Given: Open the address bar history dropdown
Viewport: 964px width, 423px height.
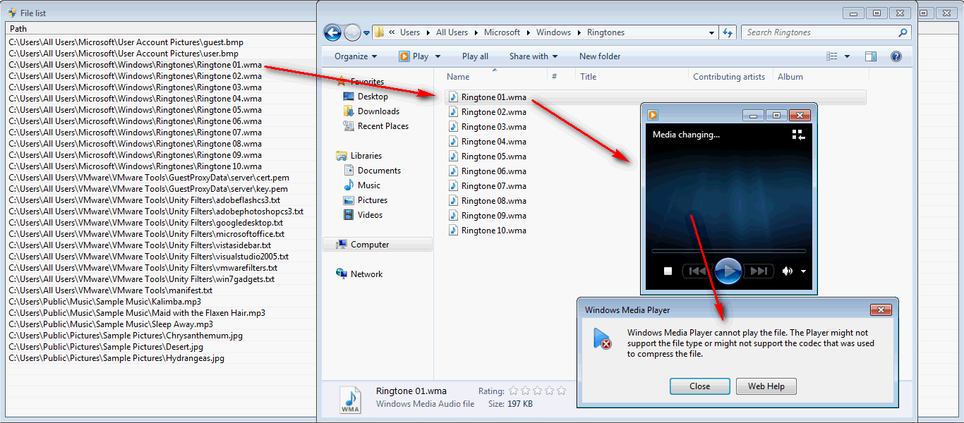Looking at the screenshot, I should [x=712, y=32].
